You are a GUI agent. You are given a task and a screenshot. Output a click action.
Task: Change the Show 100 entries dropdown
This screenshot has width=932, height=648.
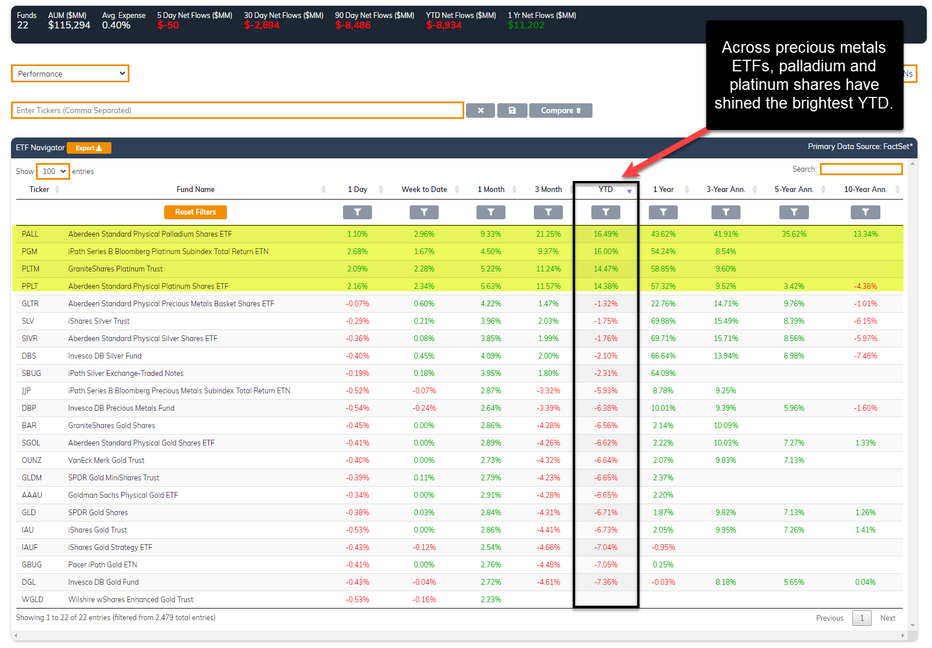[x=53, y=172]
